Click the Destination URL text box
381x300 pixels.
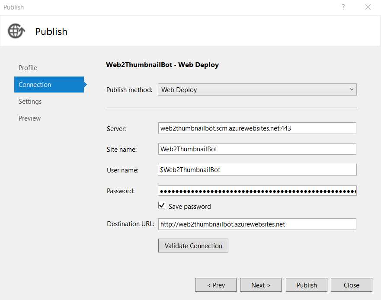point(257,224)
